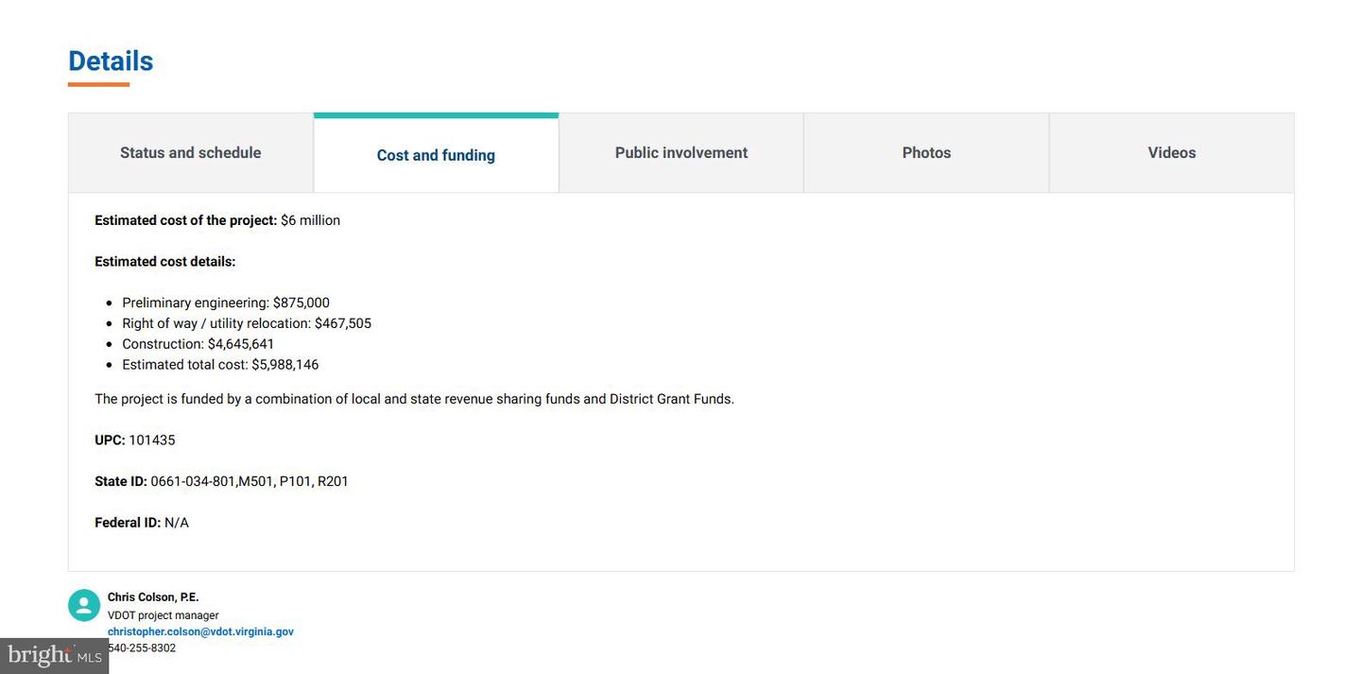Select the Cost and funding tab
1361x674 pixels.
(436, 155)
